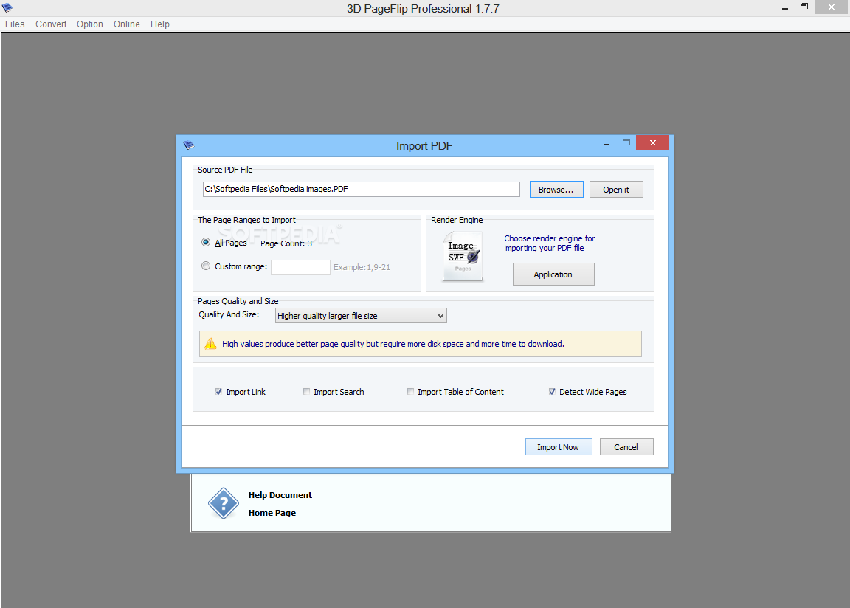Close the Import PDF dialog

point(653,142)
